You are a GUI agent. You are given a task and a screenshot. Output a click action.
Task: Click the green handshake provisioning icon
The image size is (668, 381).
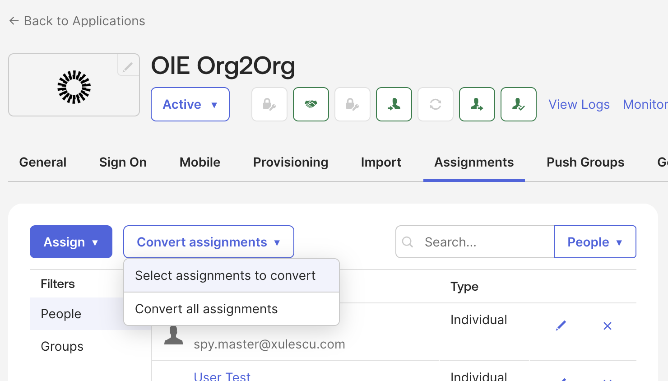click(311, 104)
